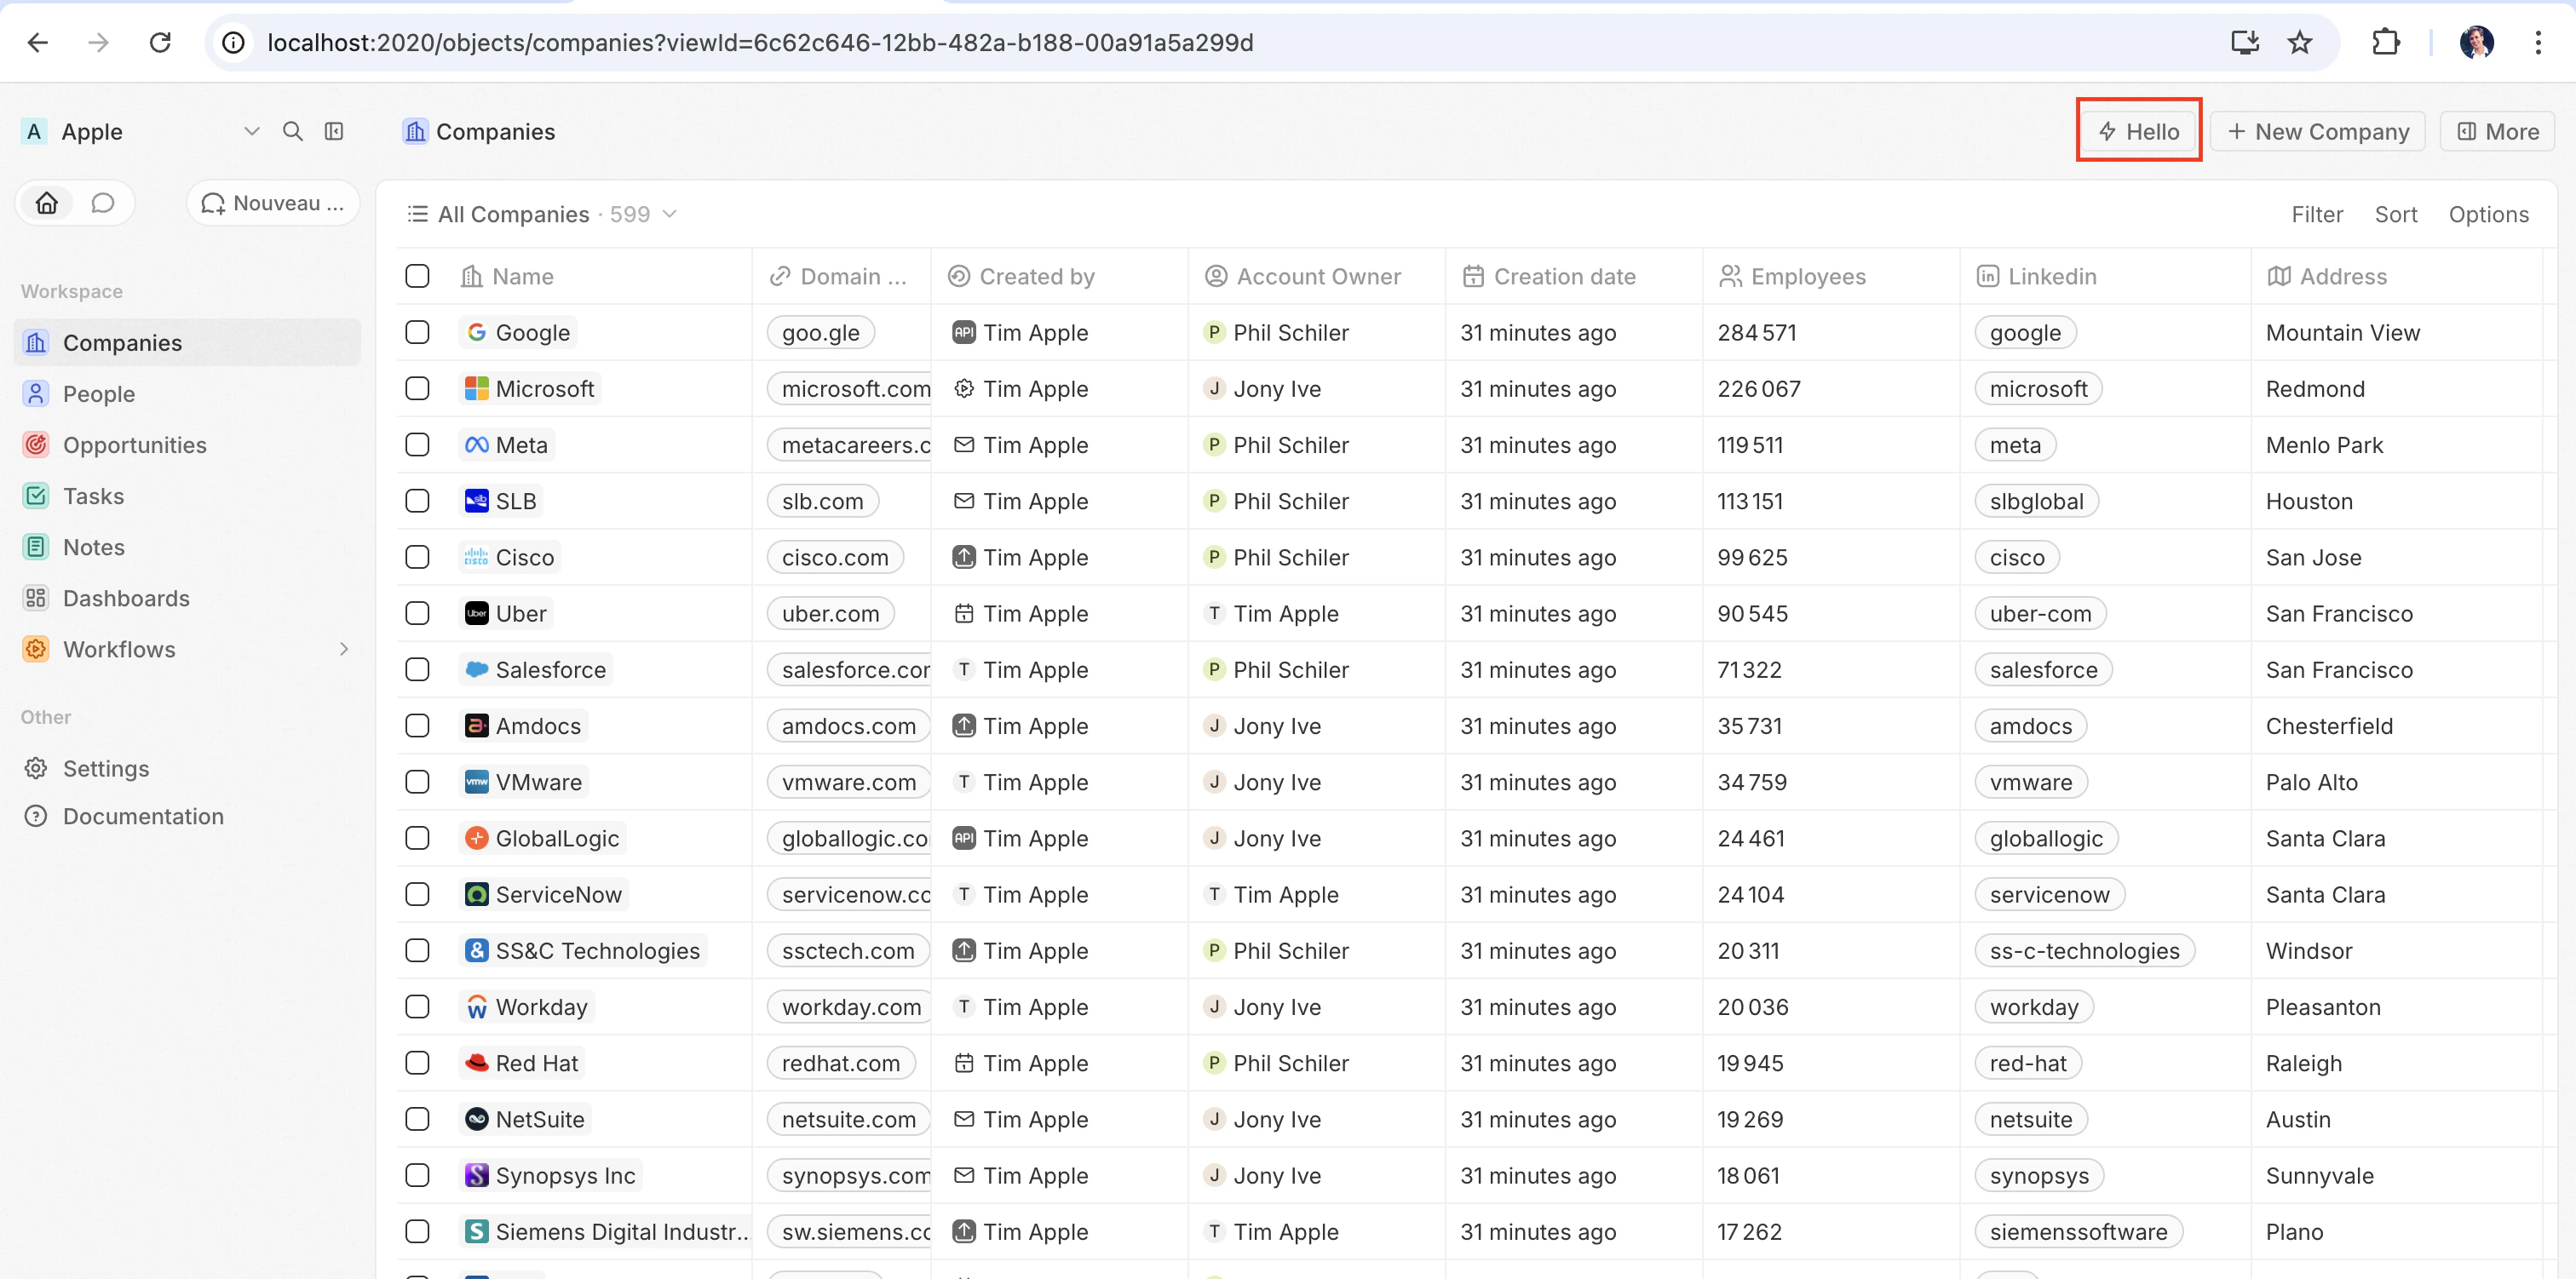Screen dimensions: 2576x1279
Task: Open the Filter option
Action: click(x=2316, y=214)
